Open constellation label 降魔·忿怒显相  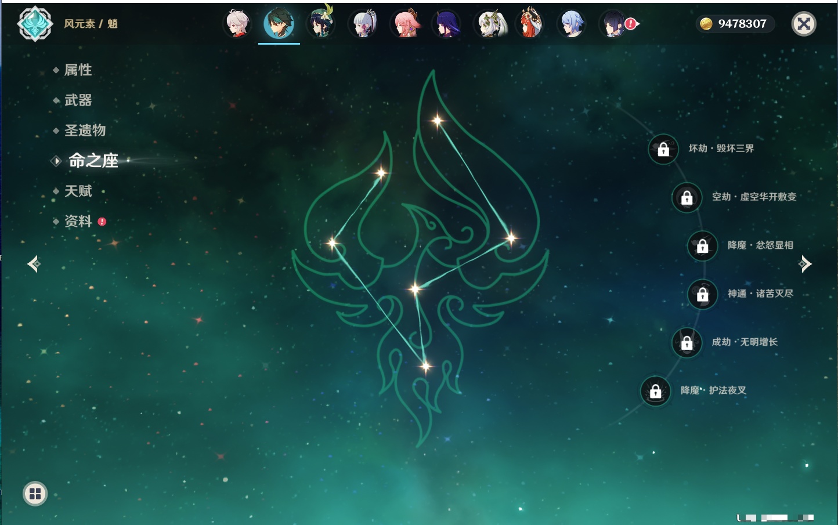pos(761,245)
